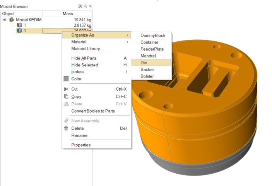Sort by the Mass column header
The image size is (272, 186).
[67, 14]
